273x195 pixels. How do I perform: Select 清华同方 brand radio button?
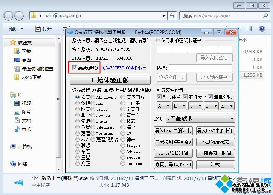123,97
